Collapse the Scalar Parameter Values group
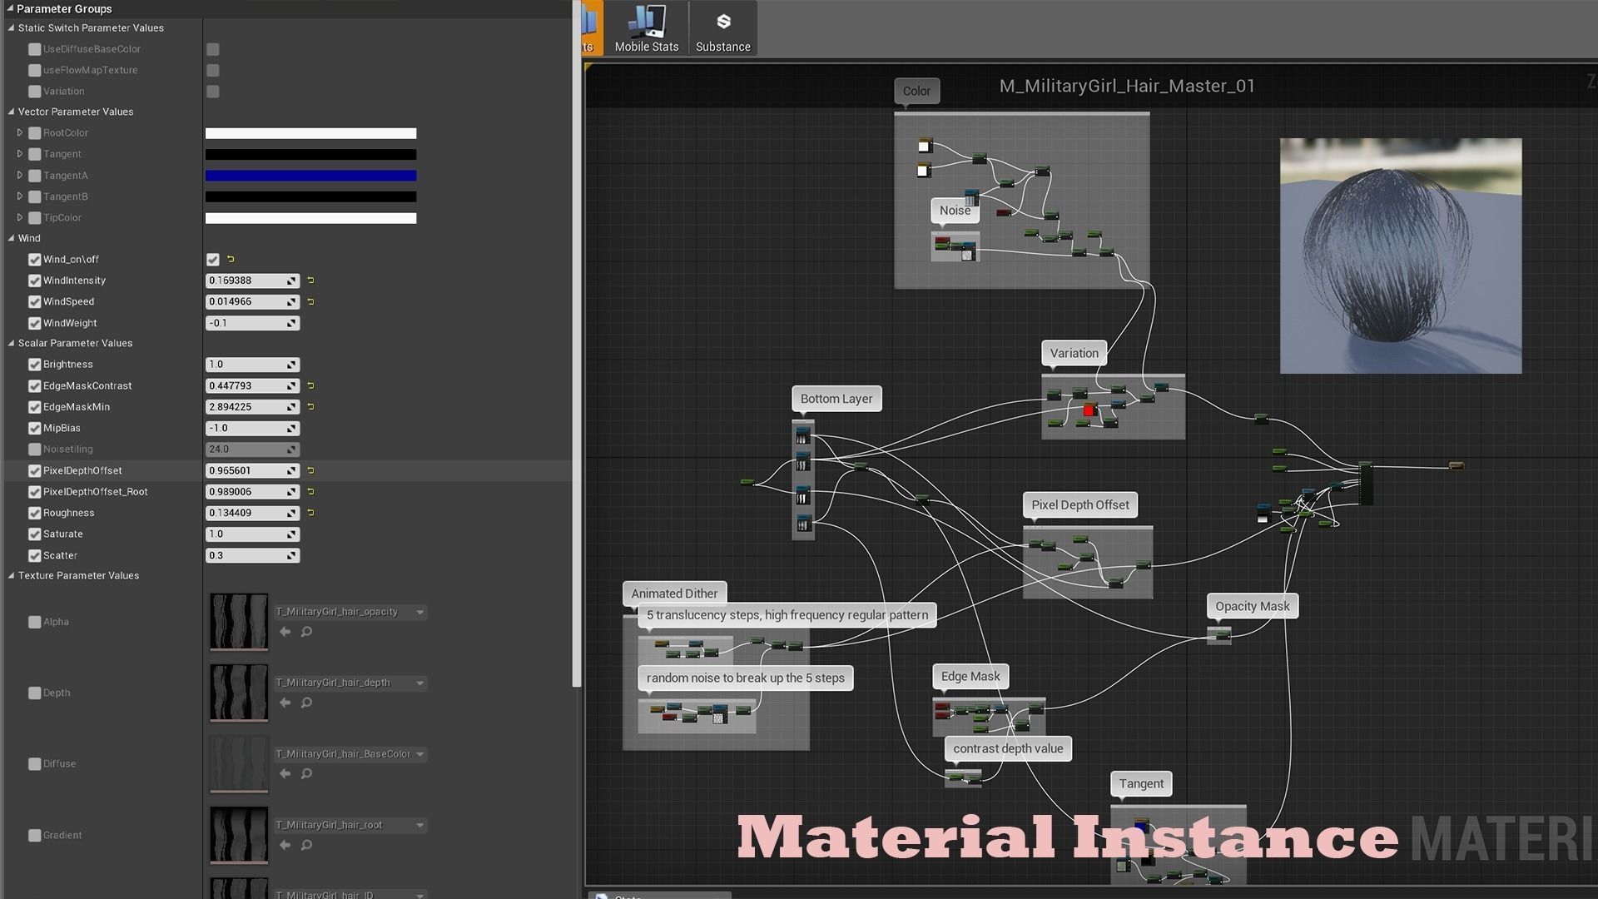The image size is (1598, 899). click(12, 343)
